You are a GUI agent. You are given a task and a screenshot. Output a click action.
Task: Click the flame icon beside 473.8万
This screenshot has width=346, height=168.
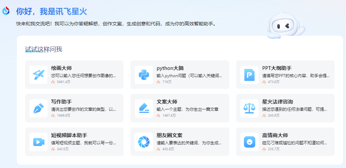click(264, 82)
